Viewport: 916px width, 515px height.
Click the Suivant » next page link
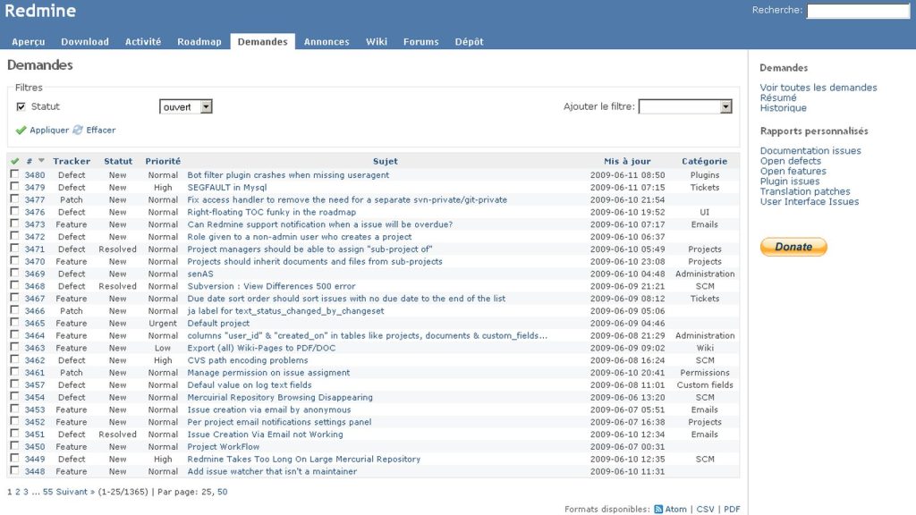75,492
